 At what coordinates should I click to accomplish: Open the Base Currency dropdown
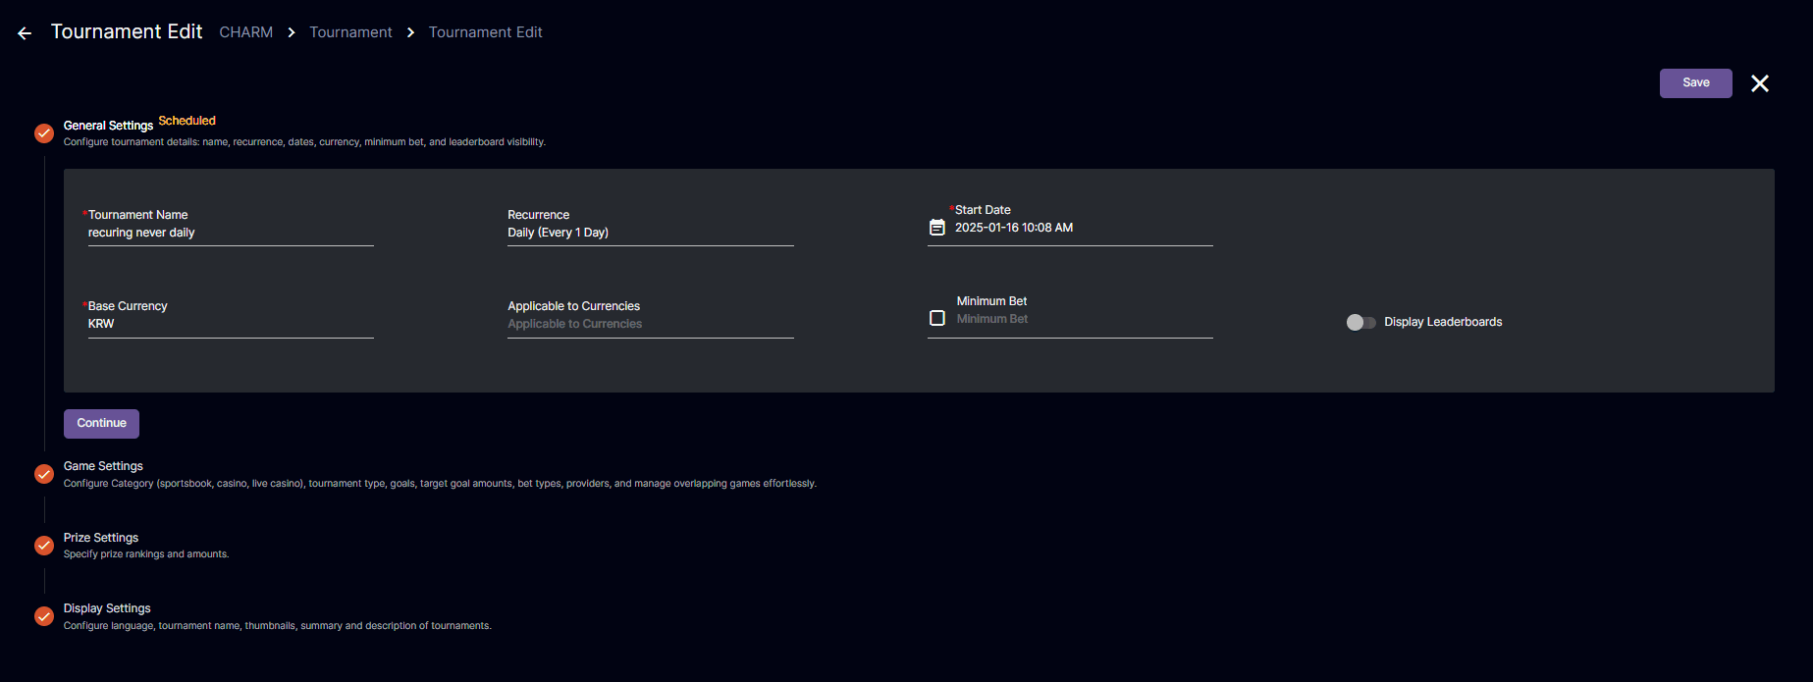[x=231, y=324]
